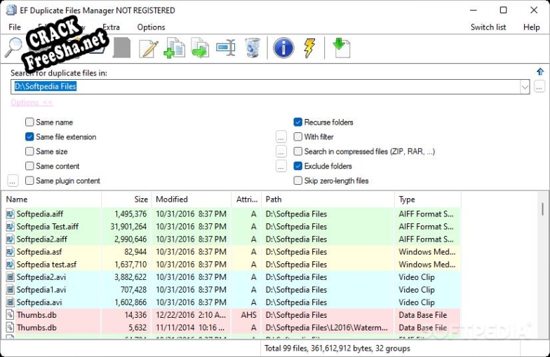Toggle the Skip zero-length files checkbox
Screen dimensions: 550x357
pos(298,181)
